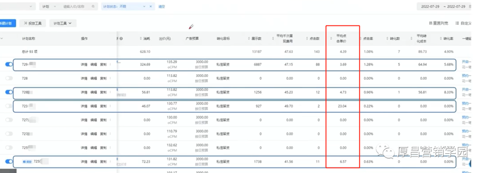Open 详情 for plan 729
This screenshot has height=173, width=484.
[84, 65]
